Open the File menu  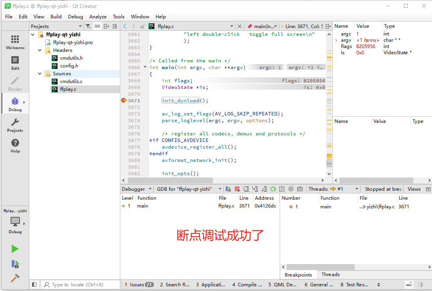click(9, 17)
